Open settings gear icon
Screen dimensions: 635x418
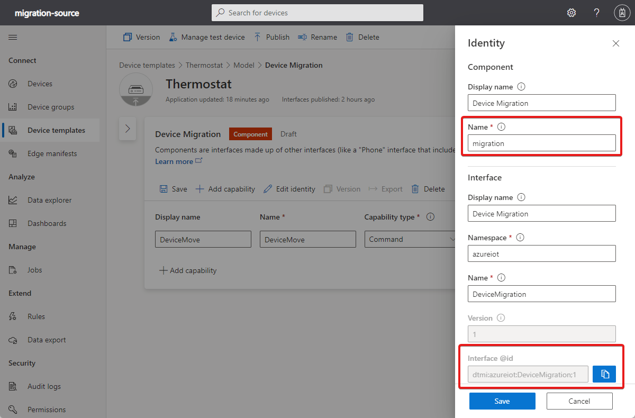571,13
